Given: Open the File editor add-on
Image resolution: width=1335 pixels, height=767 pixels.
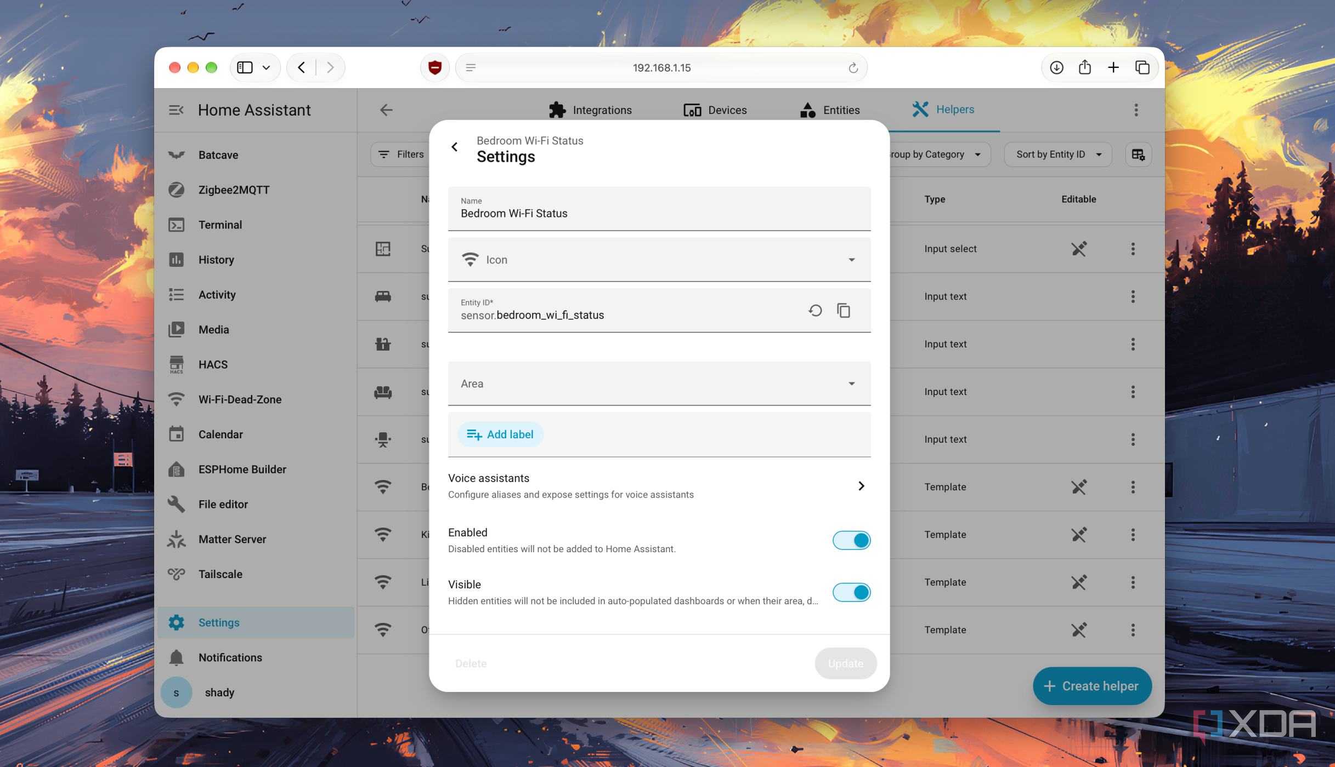Looking at the screenshot, I should (x=256, y=504).
